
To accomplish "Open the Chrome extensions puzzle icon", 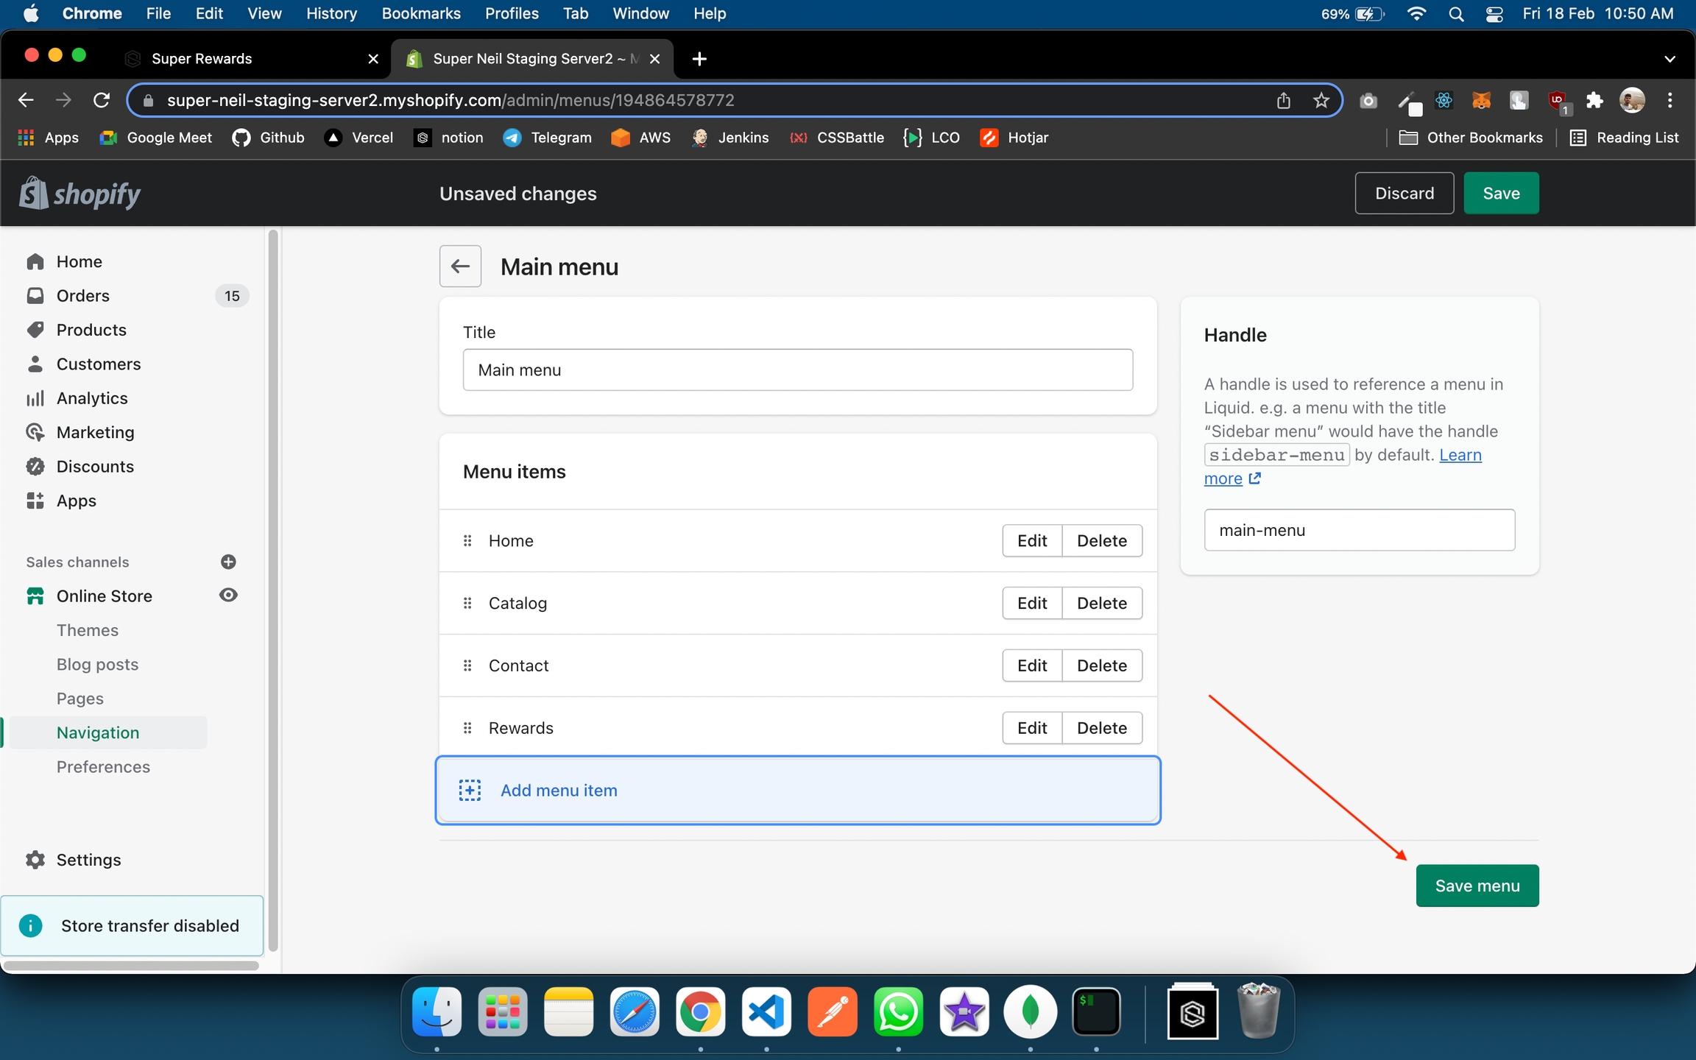I will (x=1594, y=100).
